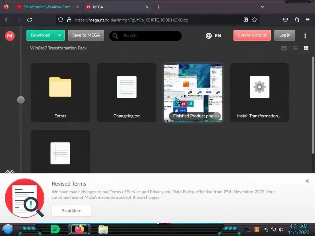Open the three-dot more options menu
Viewport: 315px width, 236px height.
(x=305, y=36)
